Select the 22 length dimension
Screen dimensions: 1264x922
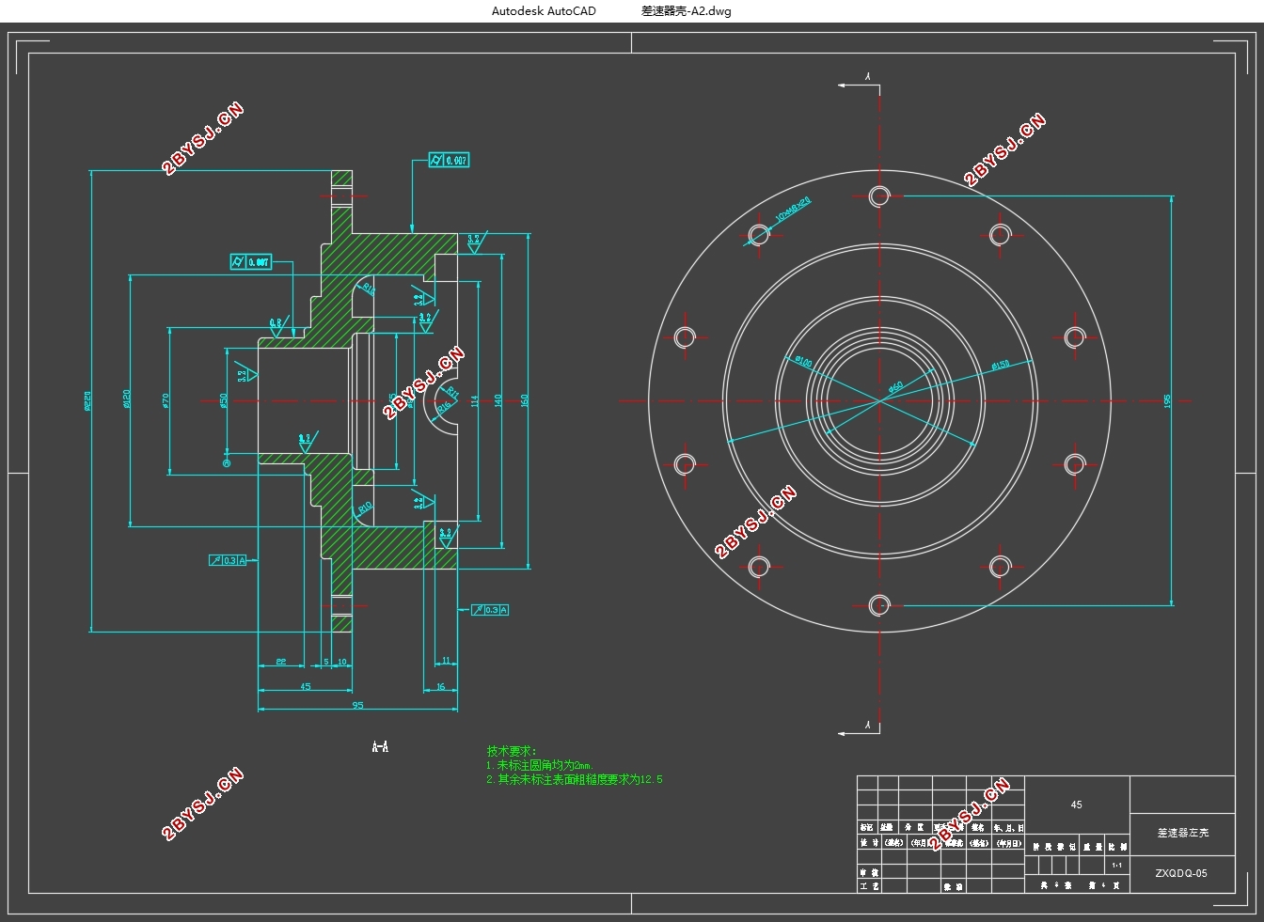281,663
